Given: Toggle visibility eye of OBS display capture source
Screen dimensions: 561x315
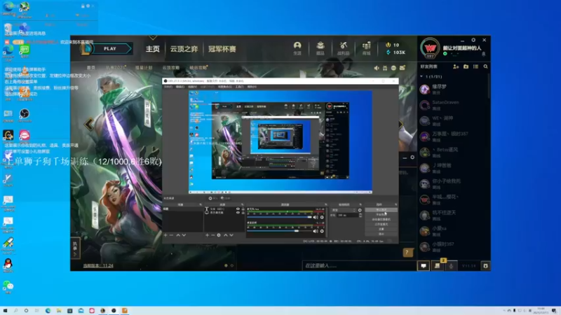Looking at the screenshot, I should 238,213.
